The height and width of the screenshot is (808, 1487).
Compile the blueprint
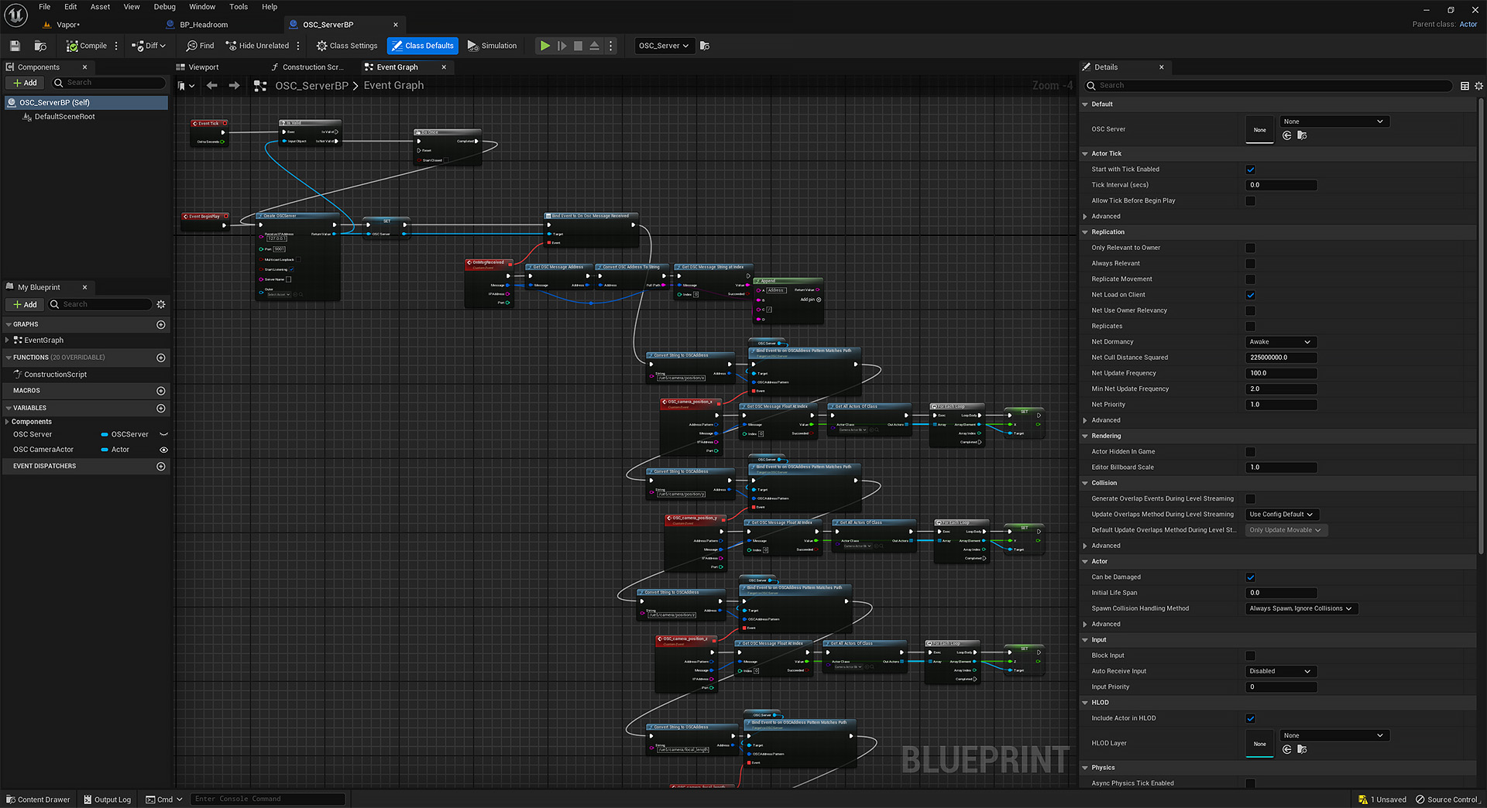tap(86, 46)
